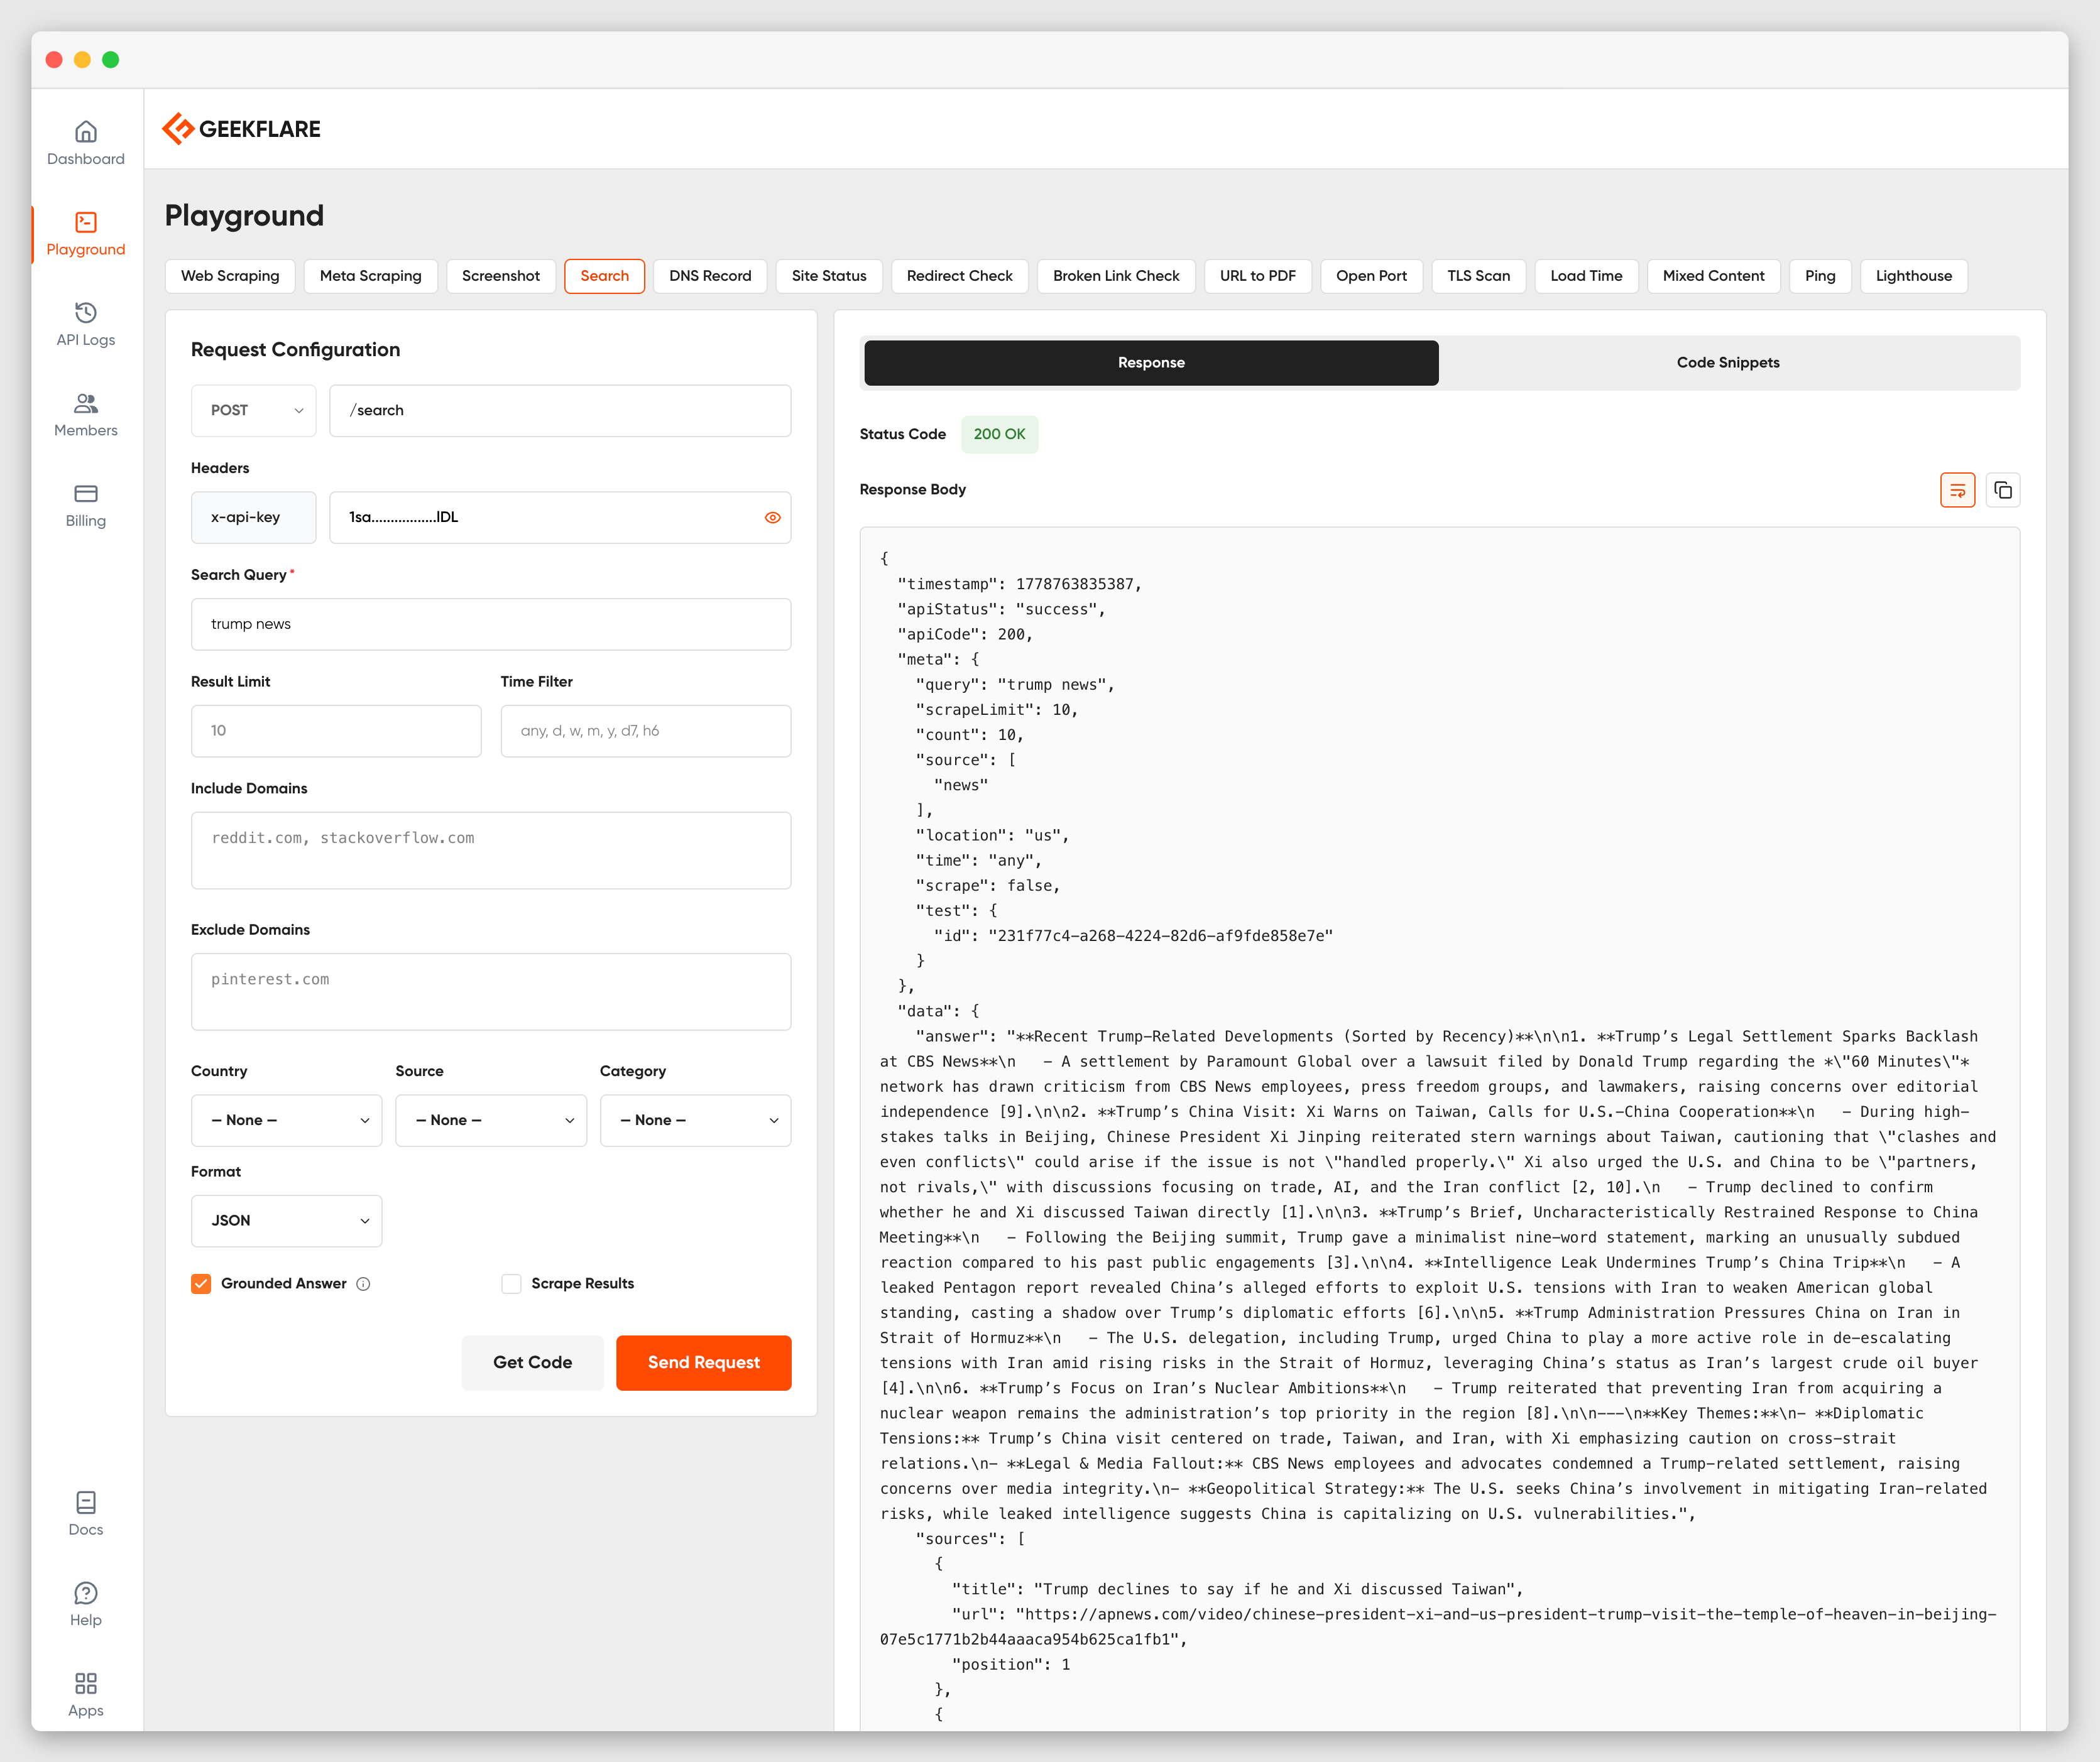Screen dimensions: 2100x1762
Task: Click the "apiStatus": "success" line
Action: [1001, 610]
